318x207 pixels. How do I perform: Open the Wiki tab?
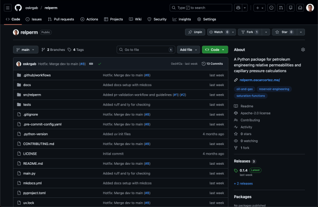pos(135,19)
